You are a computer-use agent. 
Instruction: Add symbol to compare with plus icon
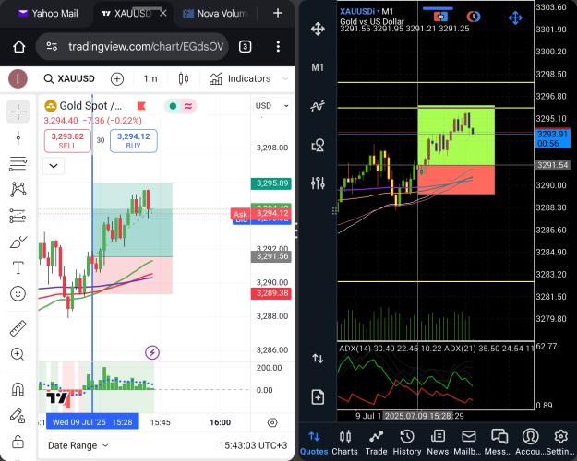[x=117, y=78]
